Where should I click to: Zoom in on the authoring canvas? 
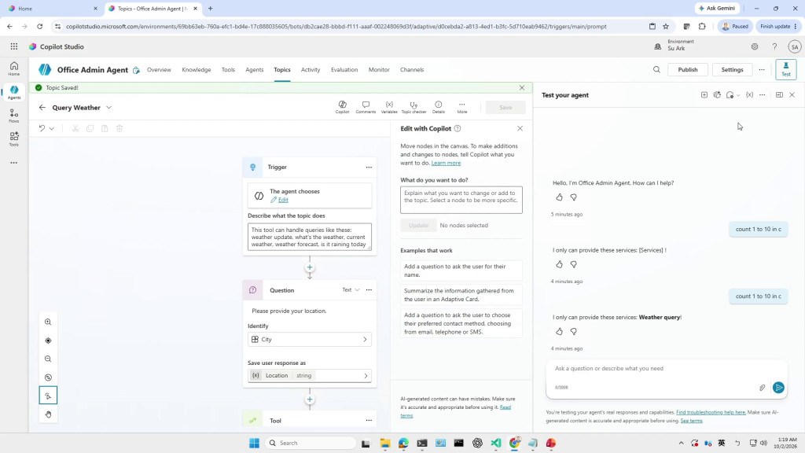(x=48, y=322)
